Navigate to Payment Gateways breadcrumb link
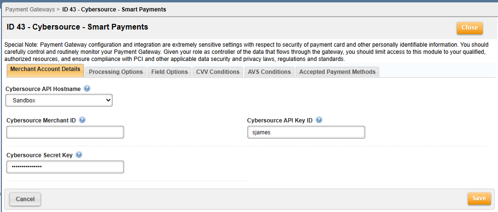 30,9
